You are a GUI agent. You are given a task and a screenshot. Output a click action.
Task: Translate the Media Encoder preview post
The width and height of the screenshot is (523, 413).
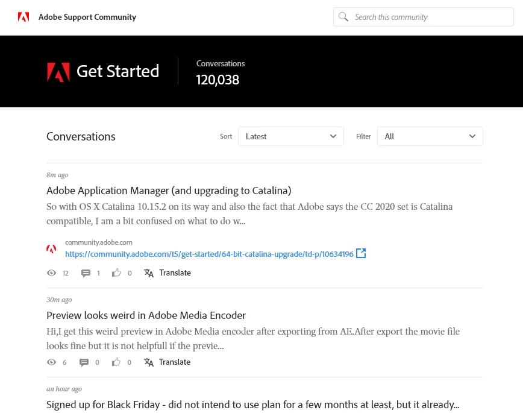175,362
